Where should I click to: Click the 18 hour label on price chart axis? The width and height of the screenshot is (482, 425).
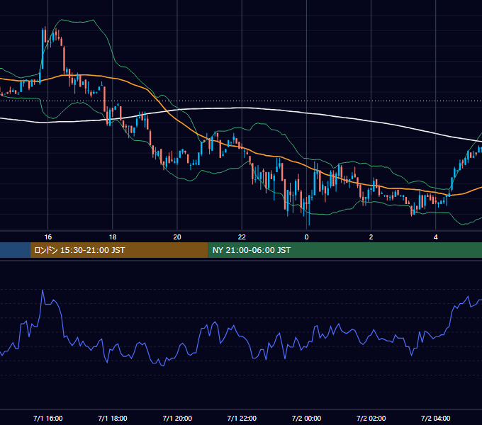tap(113, 237)
